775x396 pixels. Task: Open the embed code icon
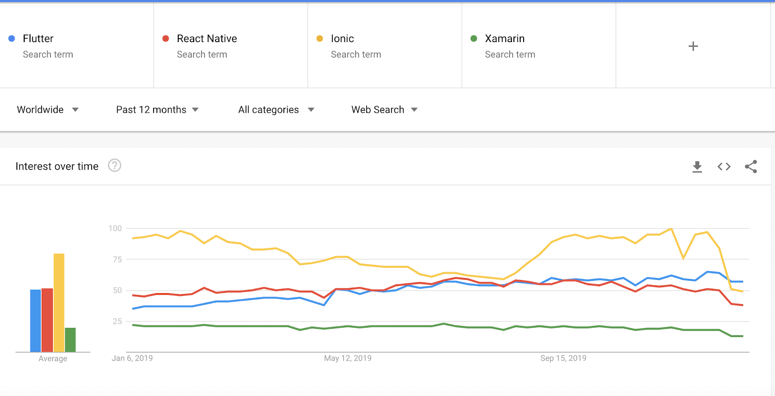[x=724, y=167]
